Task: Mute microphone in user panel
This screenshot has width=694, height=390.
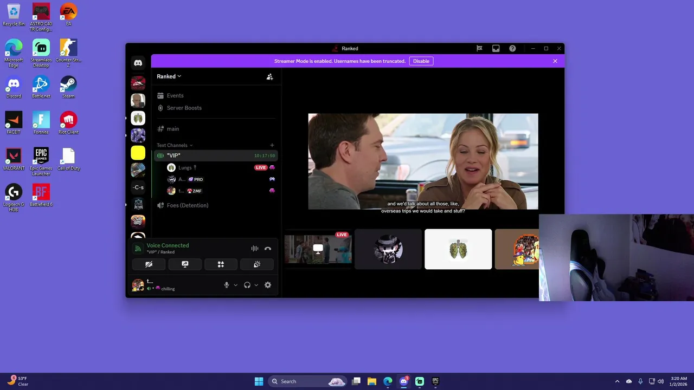Action: point(227,285)
